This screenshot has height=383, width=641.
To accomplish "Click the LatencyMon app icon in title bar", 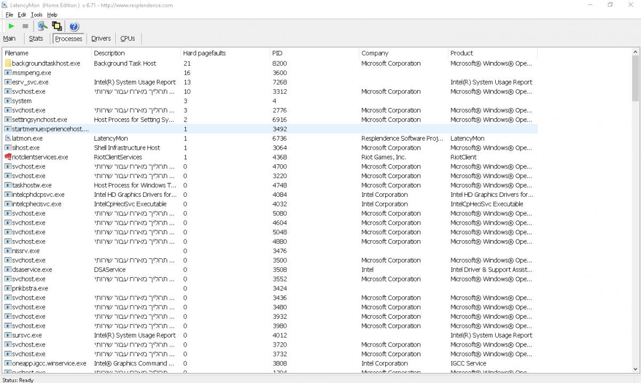I will tap(5, 5).
